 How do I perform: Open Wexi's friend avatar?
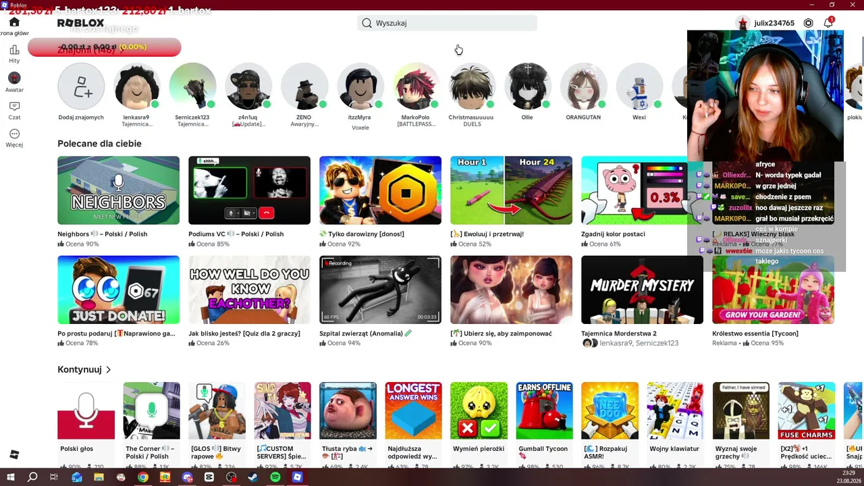[x=639, y=86]
